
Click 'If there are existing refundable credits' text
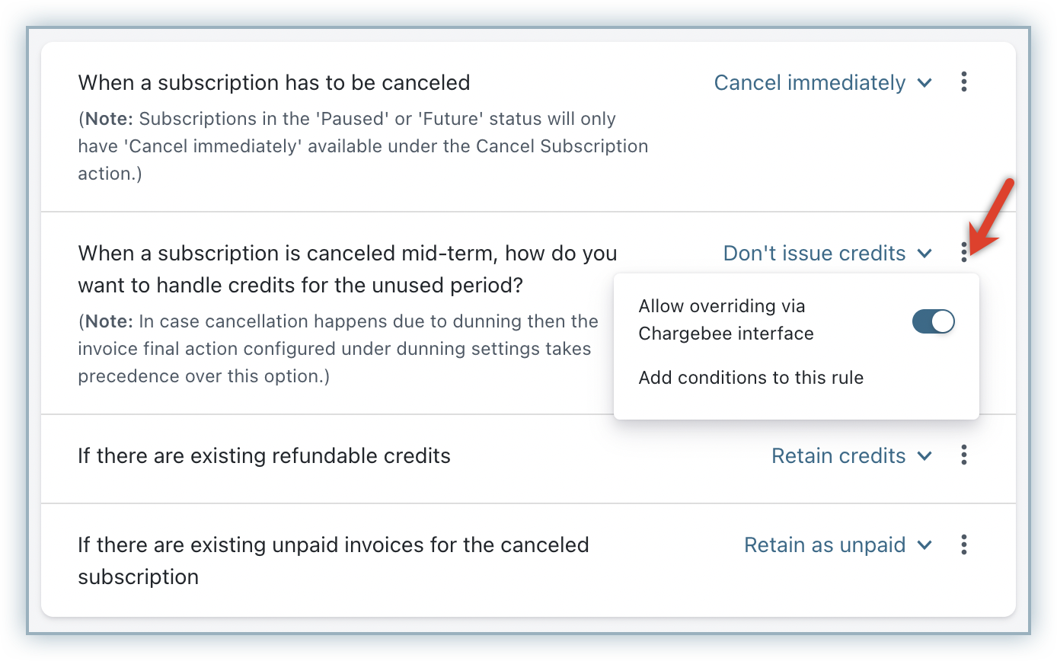(264, 455)
